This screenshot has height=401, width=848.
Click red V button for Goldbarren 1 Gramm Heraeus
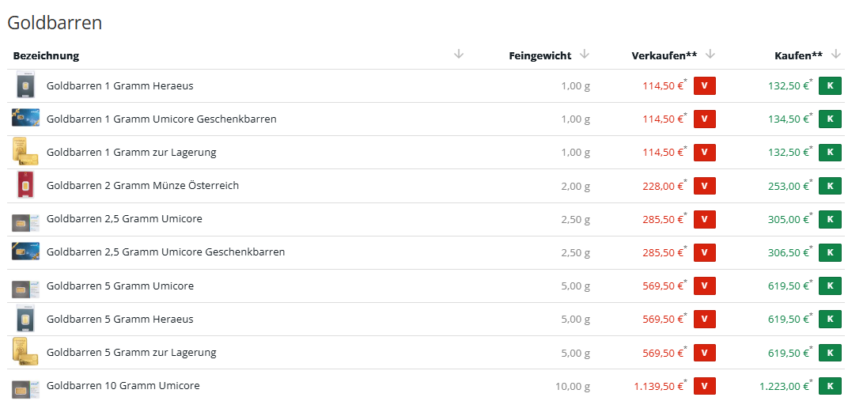(x=704, y=86)
